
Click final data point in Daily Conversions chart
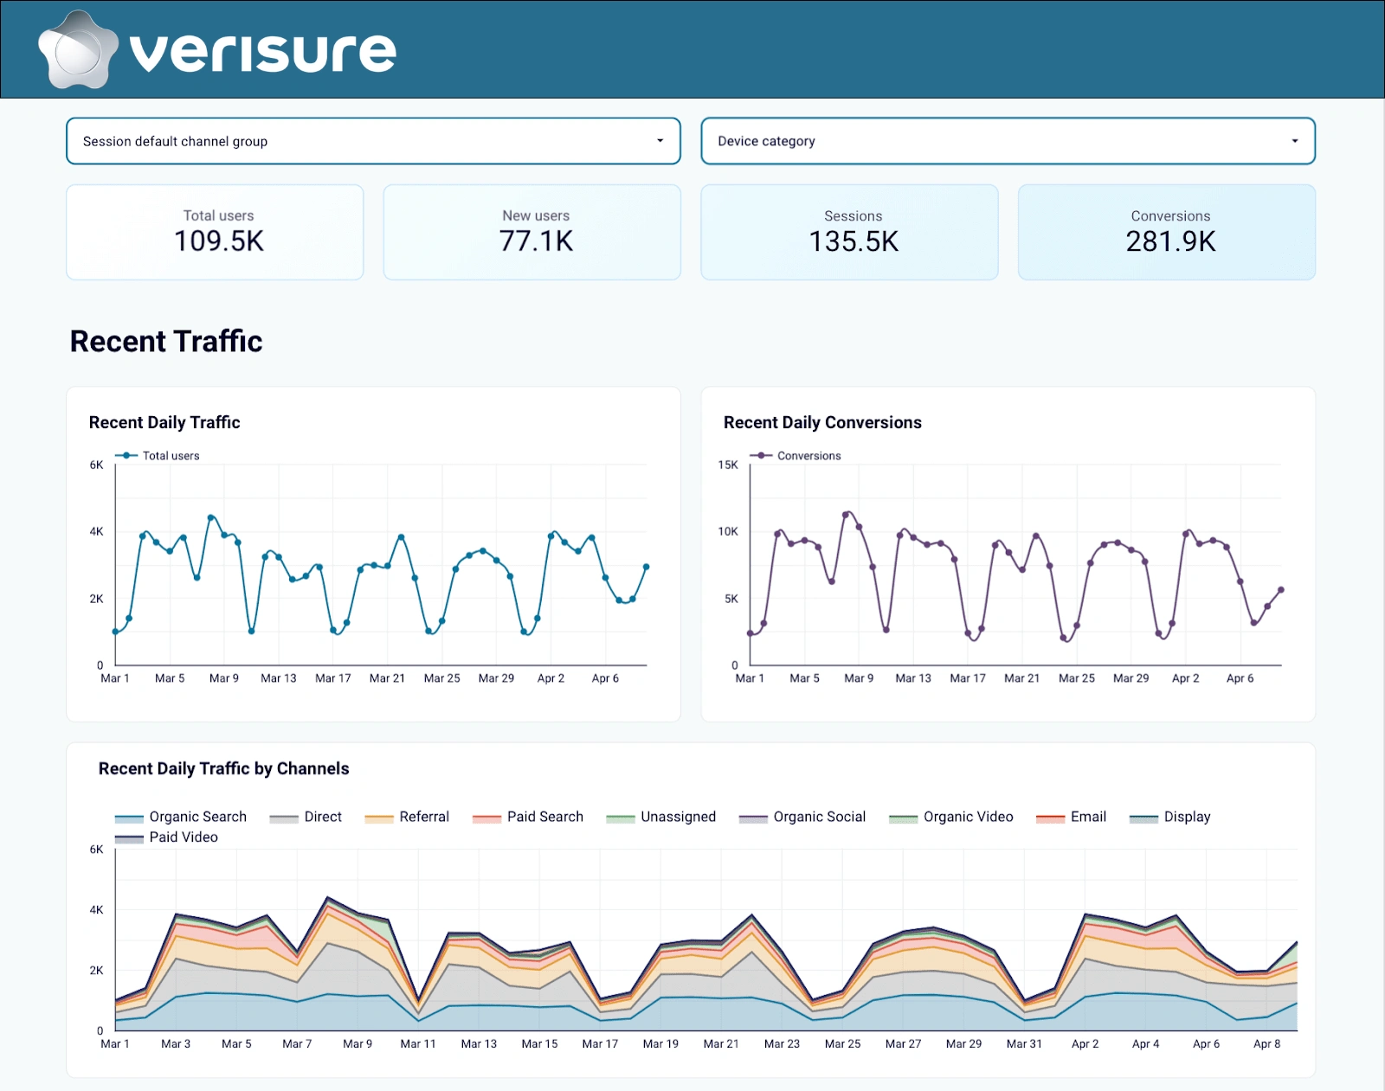[1281, 590]
